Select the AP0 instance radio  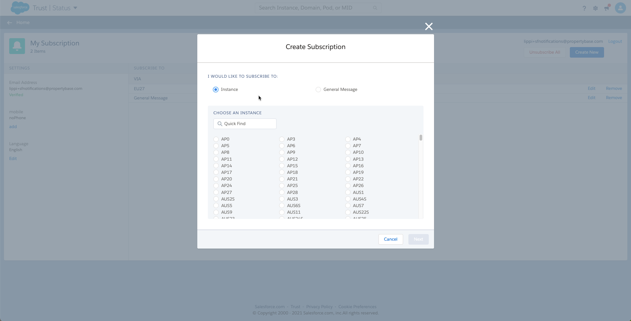click(216, 139)
